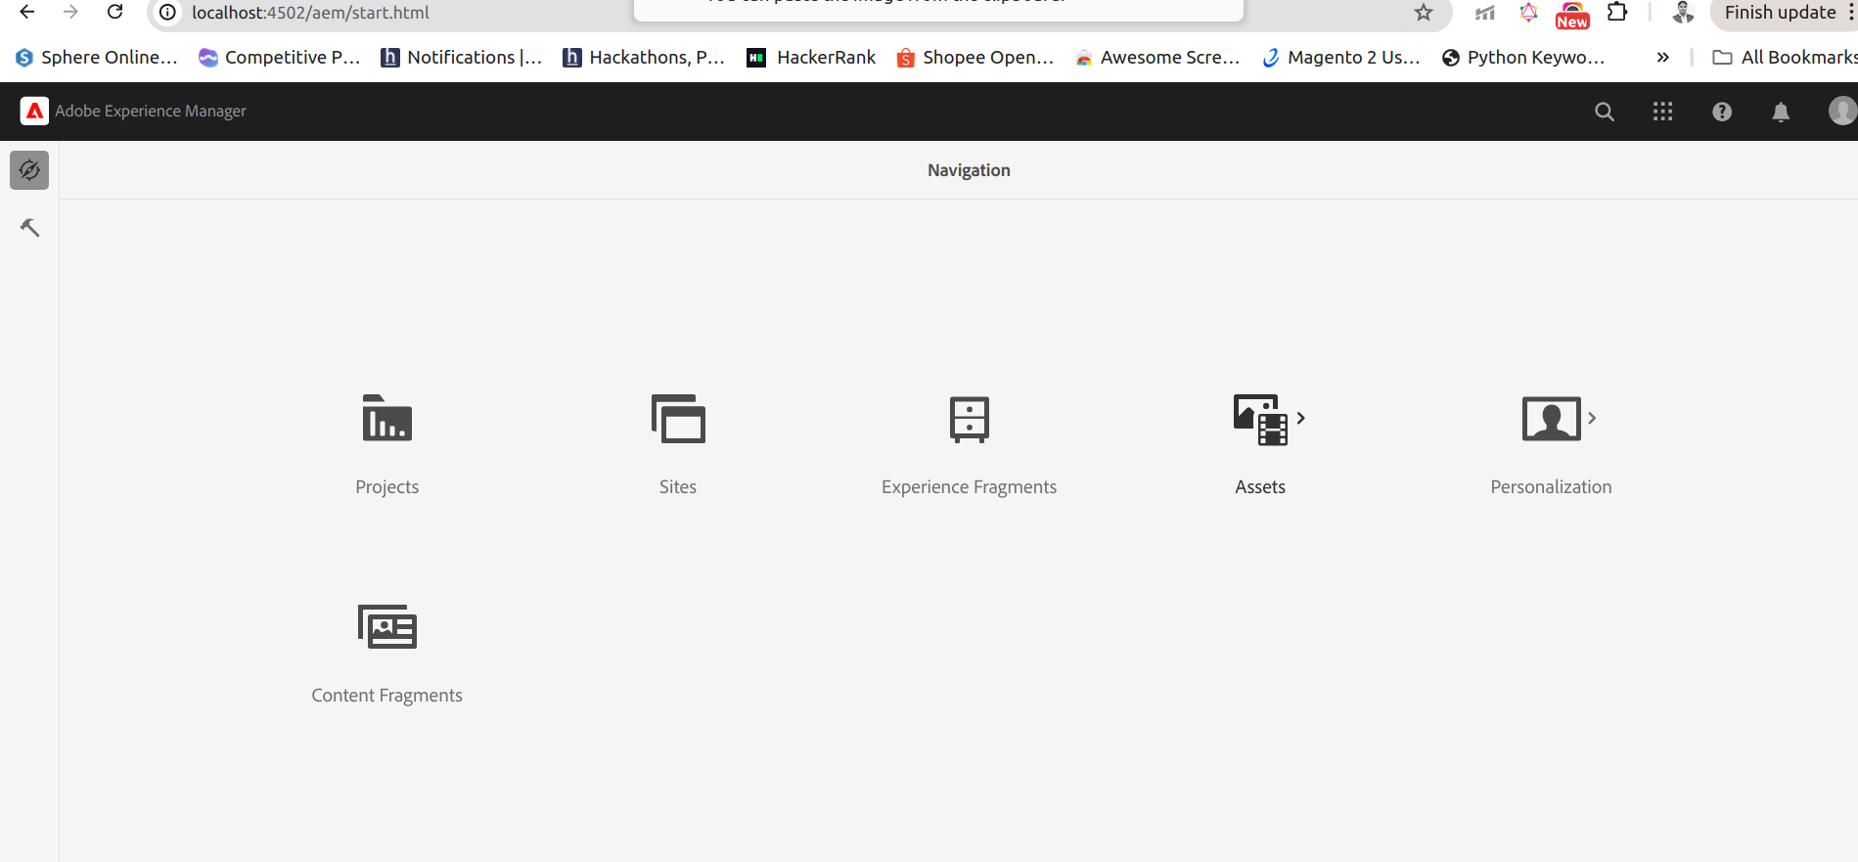
Task: Open the Projects console icon
Action: (x=386, y=419)
